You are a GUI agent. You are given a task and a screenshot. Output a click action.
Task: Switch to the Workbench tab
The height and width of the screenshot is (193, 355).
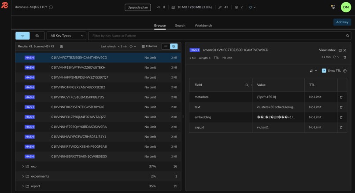click(203, 25)
